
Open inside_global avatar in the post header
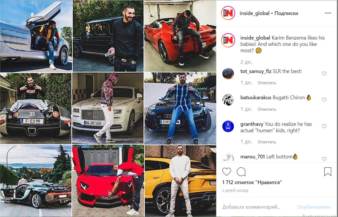pyautogui.click(x=228, y=13)
